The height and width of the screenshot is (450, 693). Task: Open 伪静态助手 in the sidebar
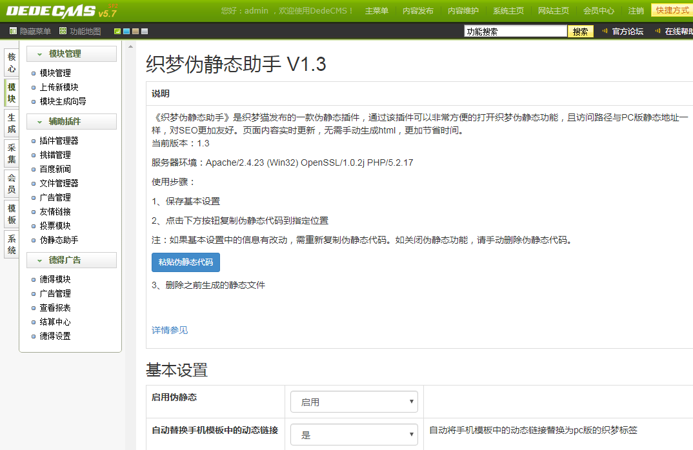tap(59, 240)
